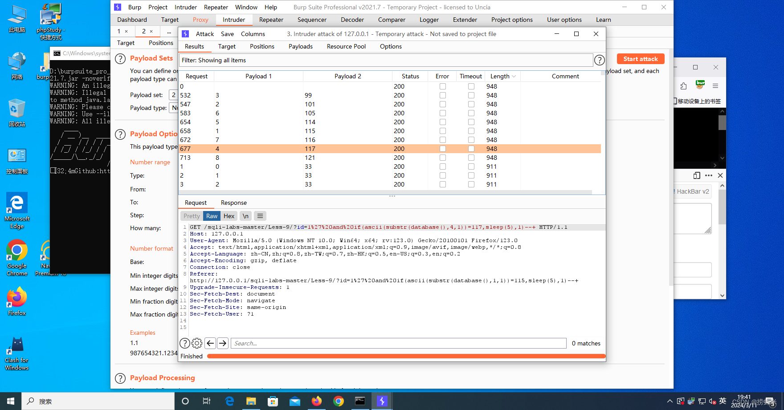Click the search help icon in request viewer
The image size is (784, 410).
[x=185, y=343]
